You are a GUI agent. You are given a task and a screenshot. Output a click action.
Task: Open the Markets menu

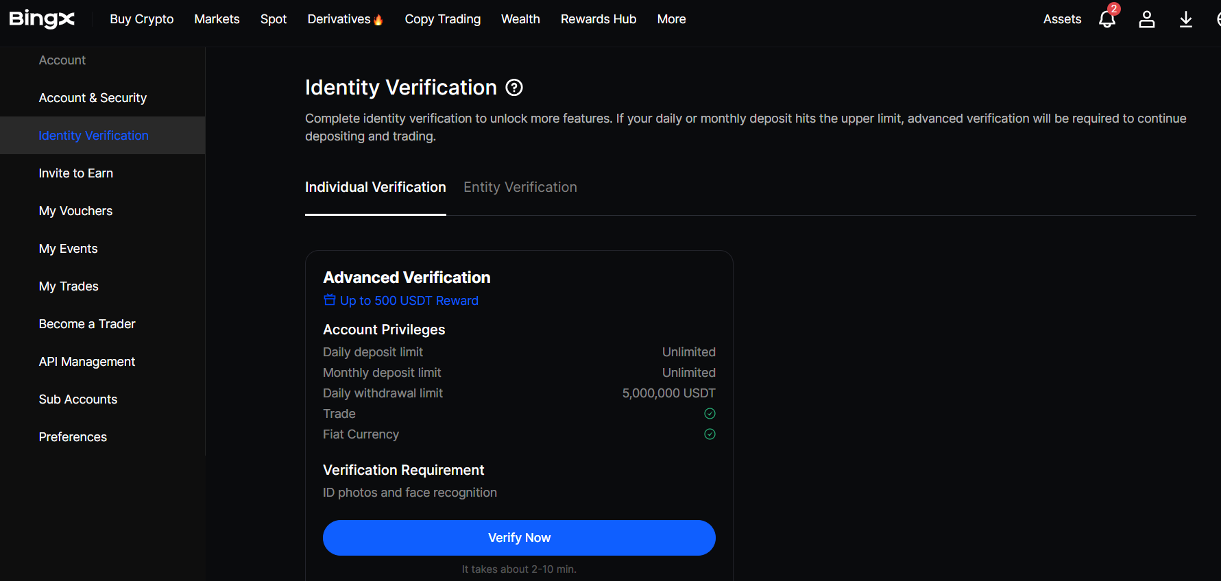(217, 19)
